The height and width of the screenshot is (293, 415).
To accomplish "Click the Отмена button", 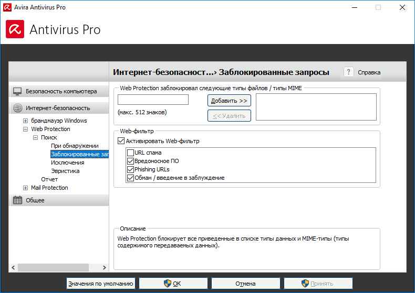I will coord(246,284).
